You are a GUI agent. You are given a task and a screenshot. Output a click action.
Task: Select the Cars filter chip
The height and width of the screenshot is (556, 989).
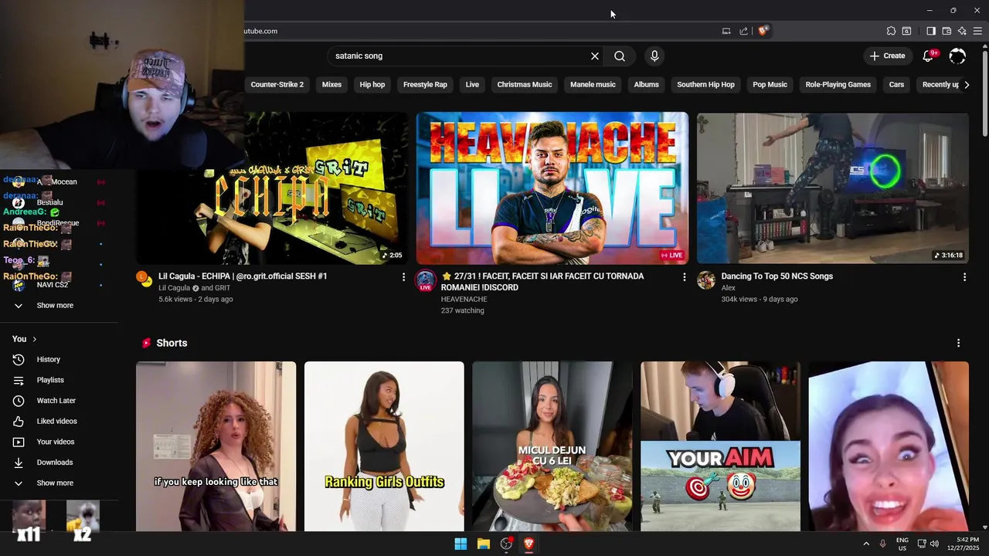(896, 85)
